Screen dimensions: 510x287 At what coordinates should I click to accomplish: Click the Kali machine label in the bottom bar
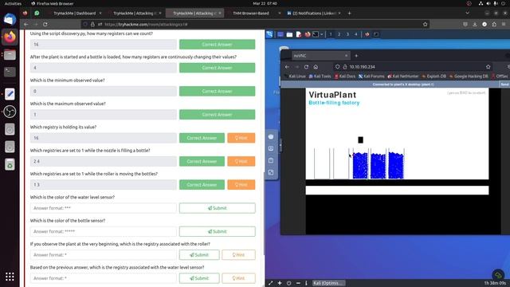[329, 283]
